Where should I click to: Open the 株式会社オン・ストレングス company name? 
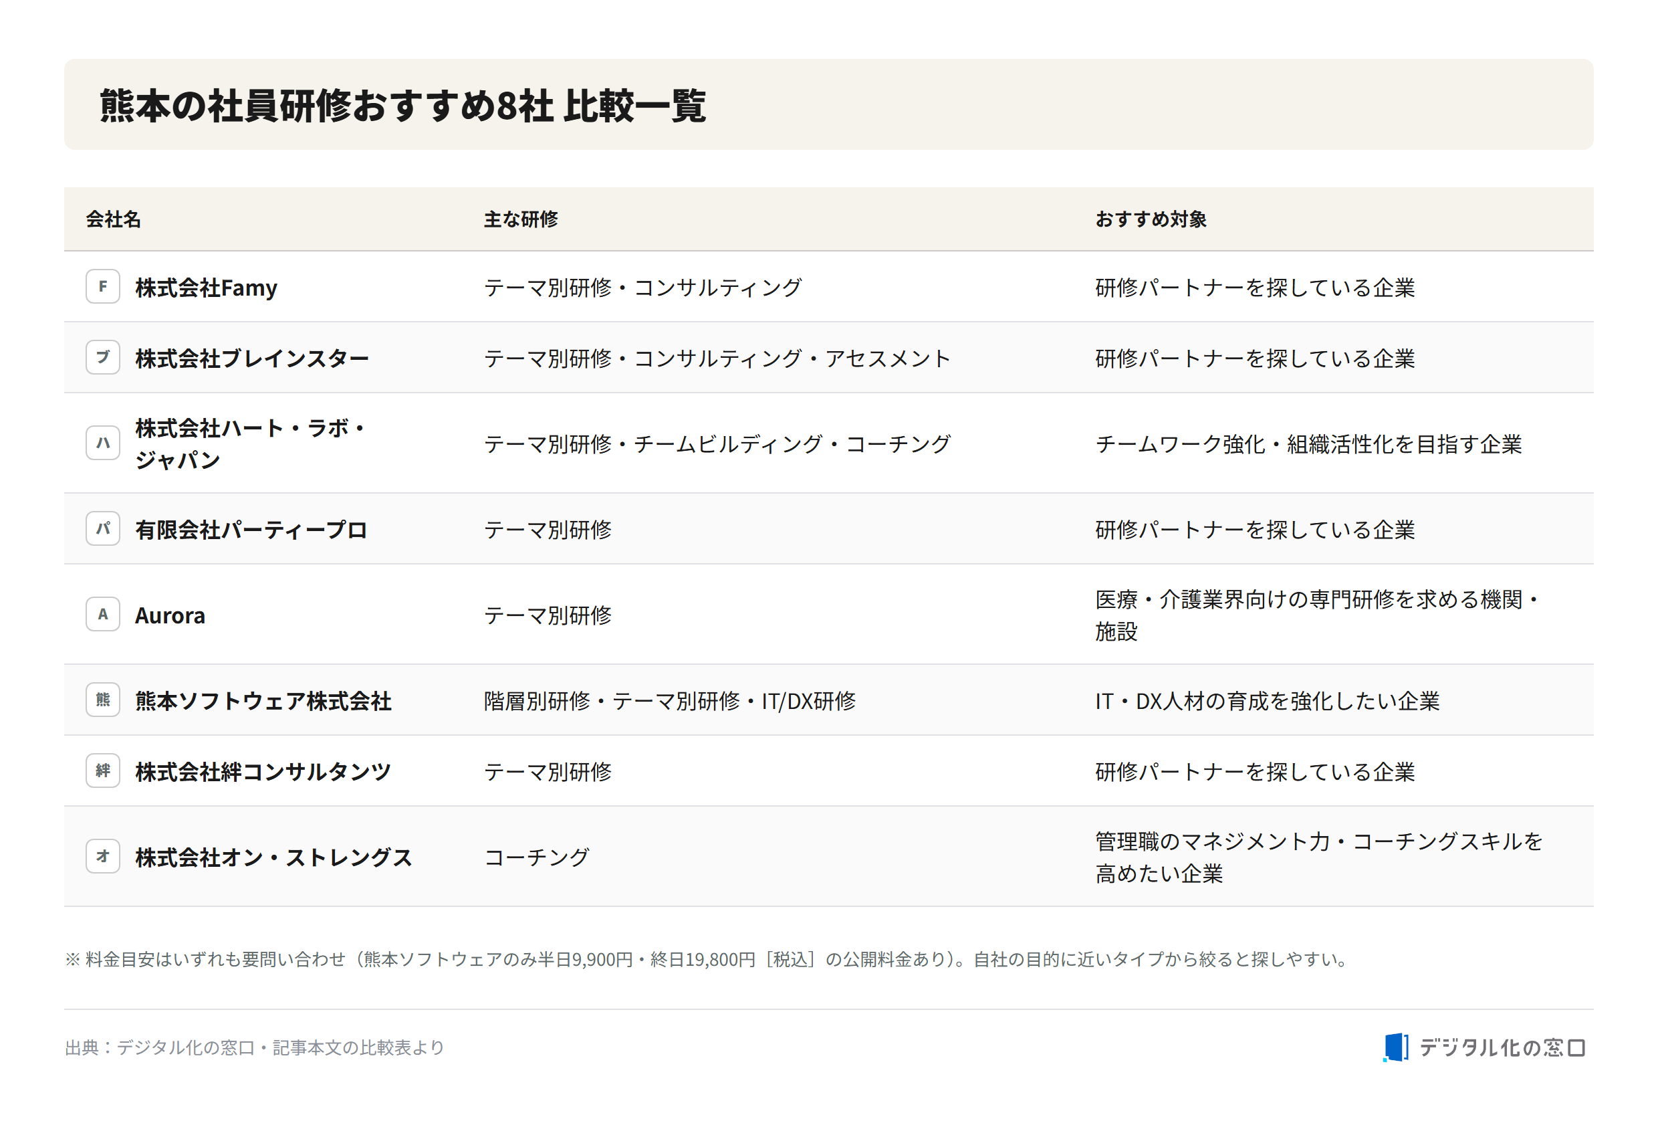click(x=274, y=857)
